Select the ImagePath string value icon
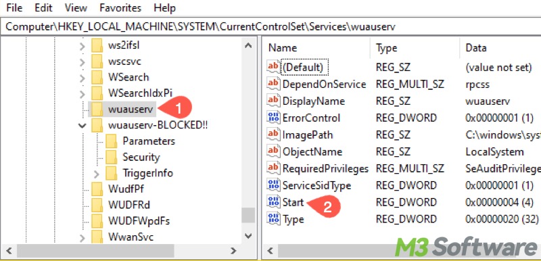 [x=274, y=135]
